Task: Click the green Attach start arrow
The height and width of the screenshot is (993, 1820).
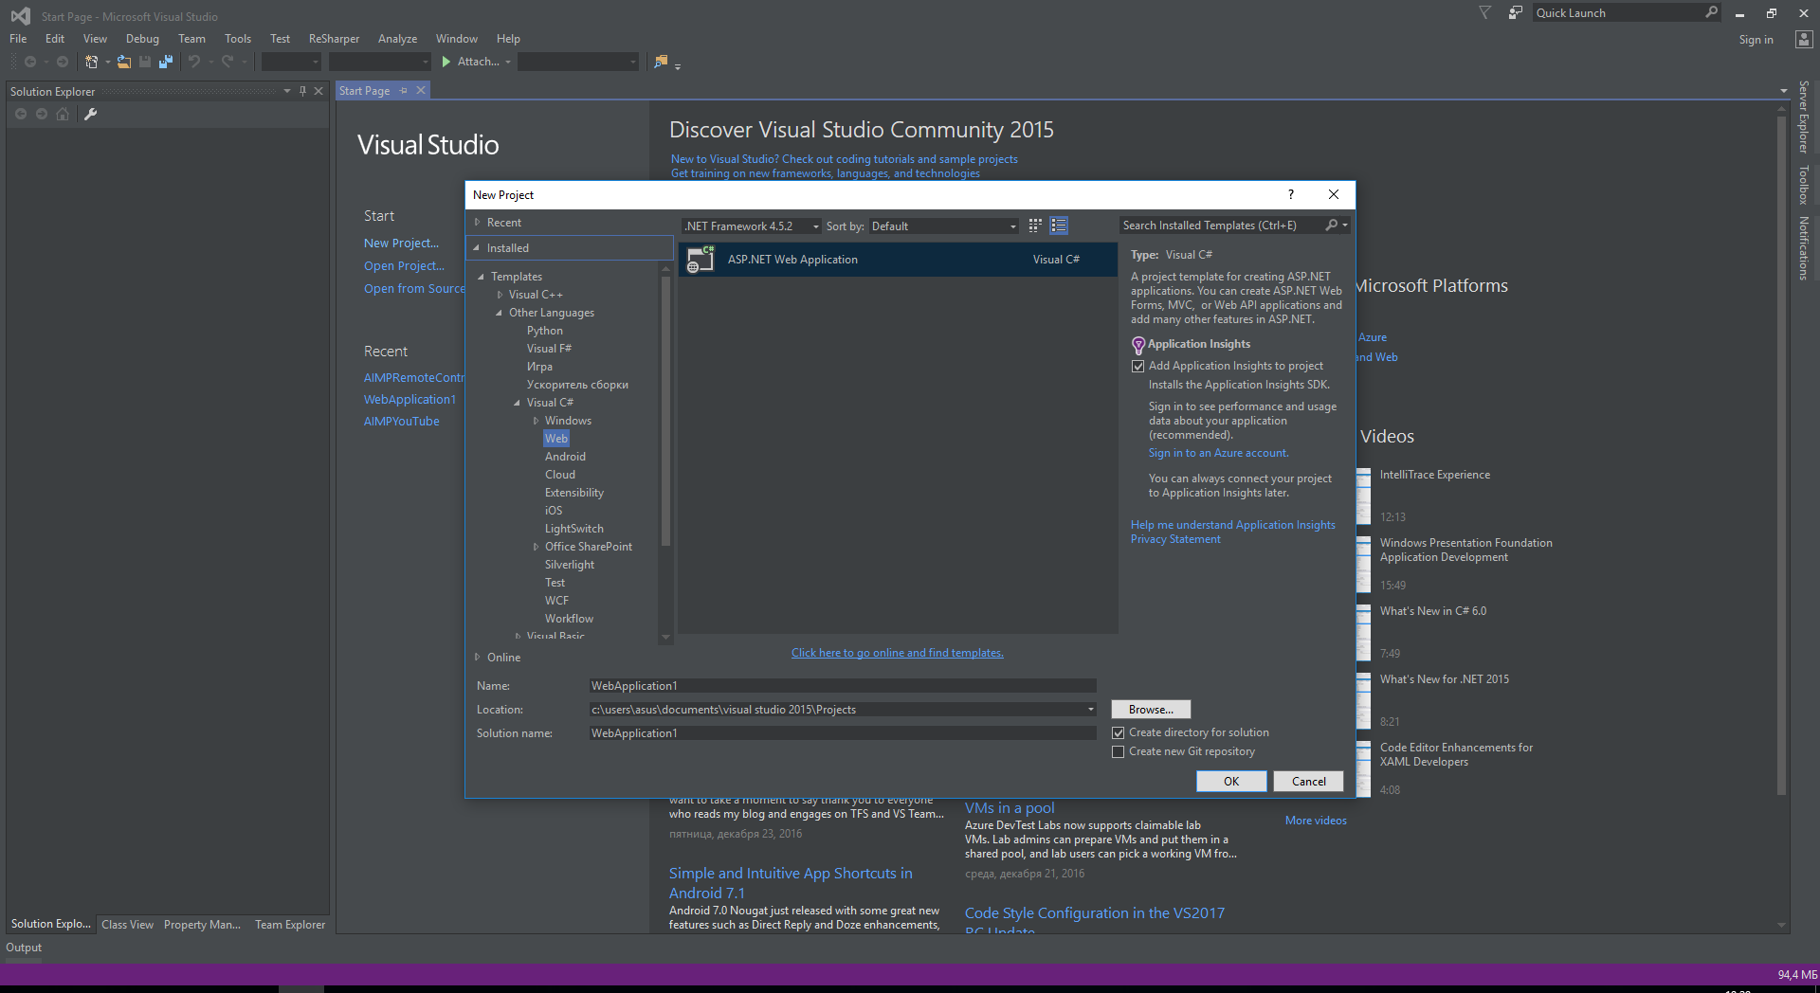Action: (x=446, y=62)
